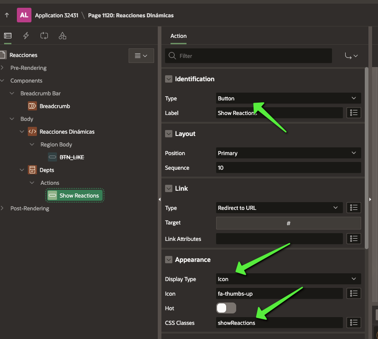
Task: Open the Shared Components tab icon
Action: click(x=63, y=36)
